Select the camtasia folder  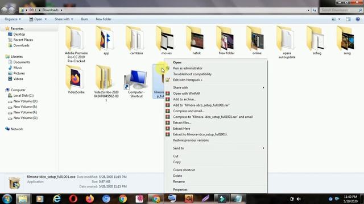click(136, 41)
